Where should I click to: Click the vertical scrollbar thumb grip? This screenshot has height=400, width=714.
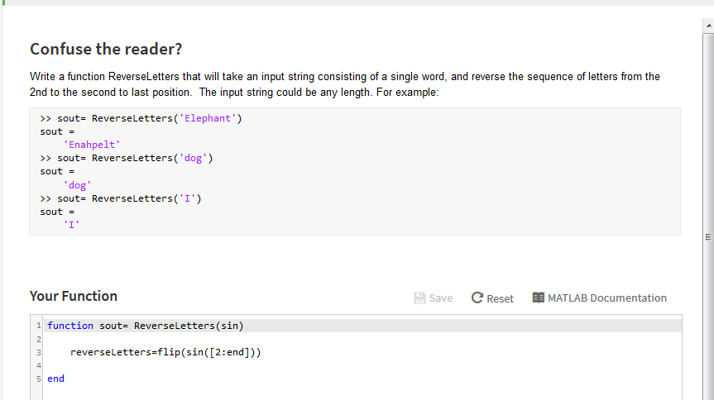click(x=708, y=237)
